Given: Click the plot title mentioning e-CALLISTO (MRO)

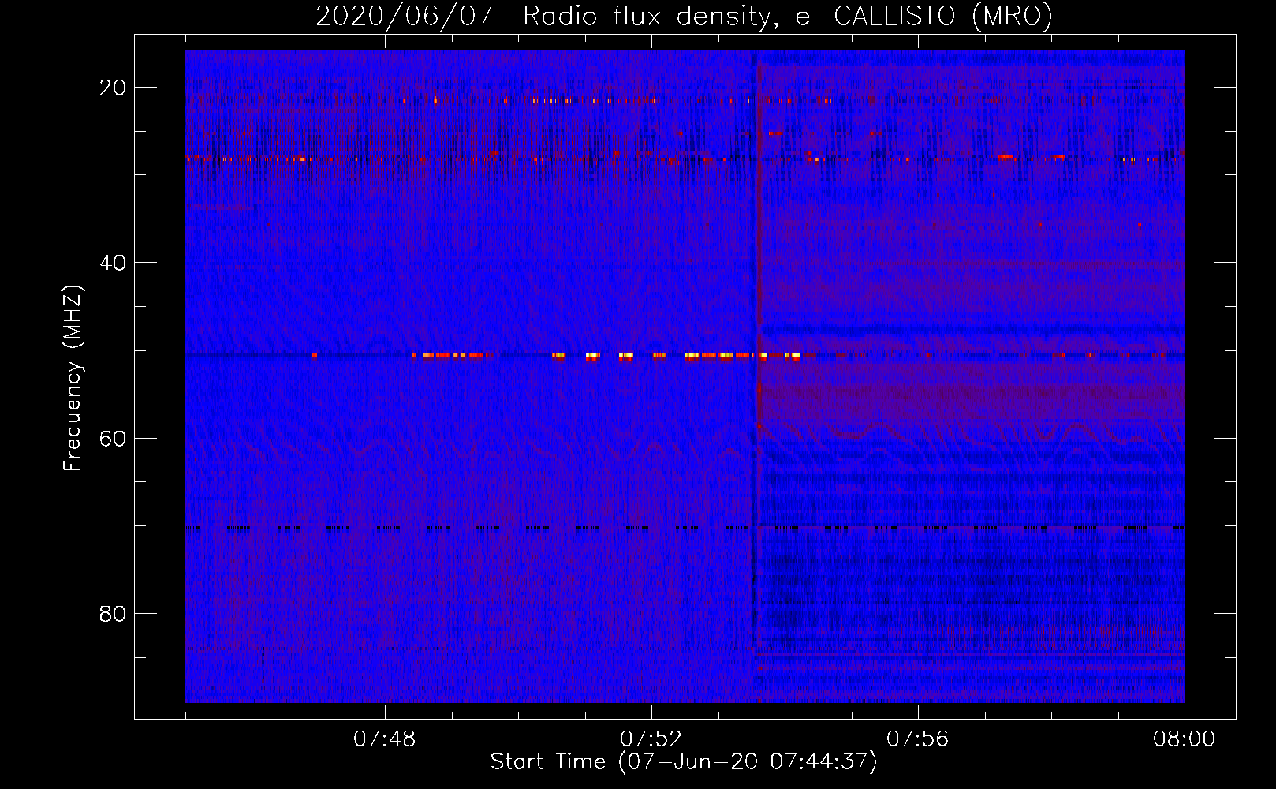Looking at the screenshot, I should pos(684,17).
